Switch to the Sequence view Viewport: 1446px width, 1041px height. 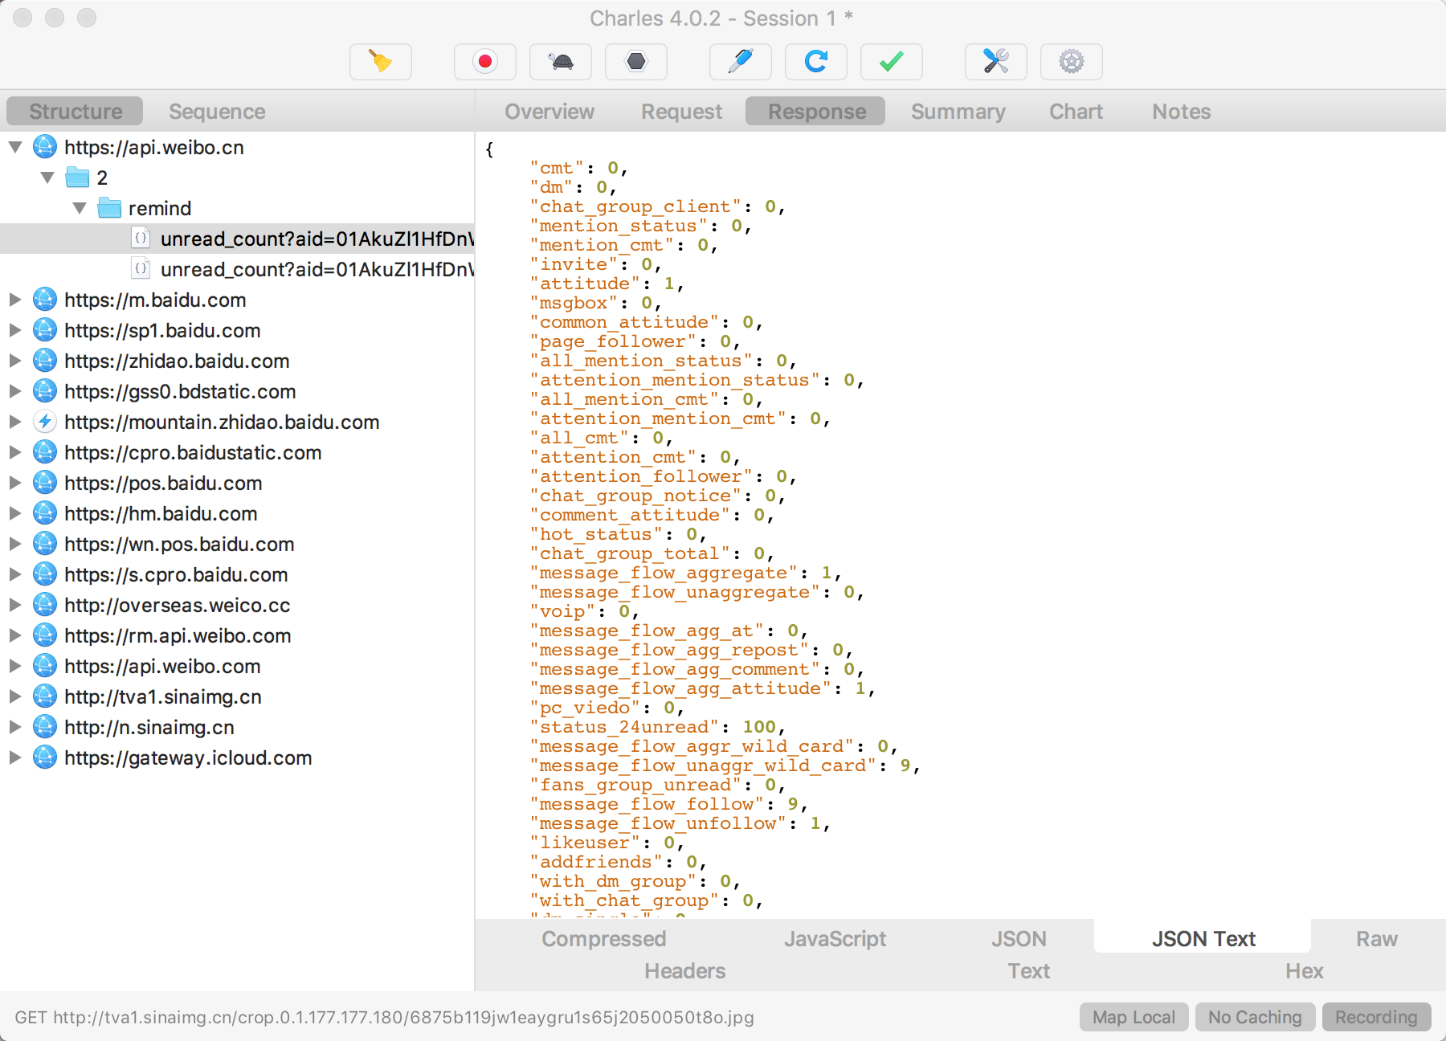tap(217, 112)
